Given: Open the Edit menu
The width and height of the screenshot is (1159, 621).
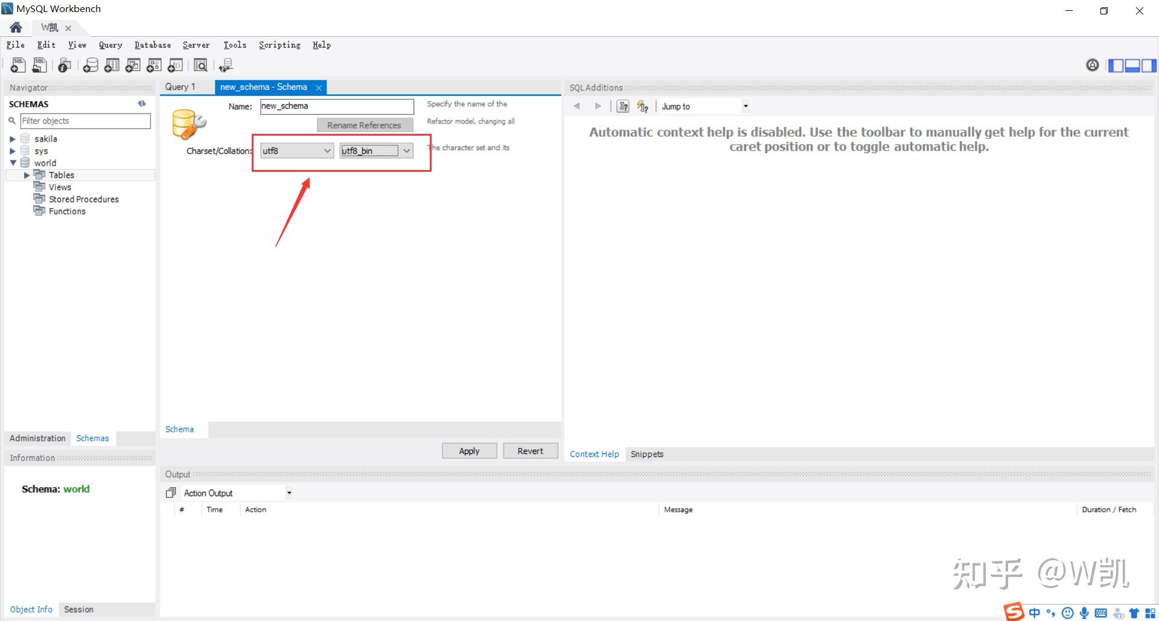Looking at the screenshot, I should pos(46,45).
